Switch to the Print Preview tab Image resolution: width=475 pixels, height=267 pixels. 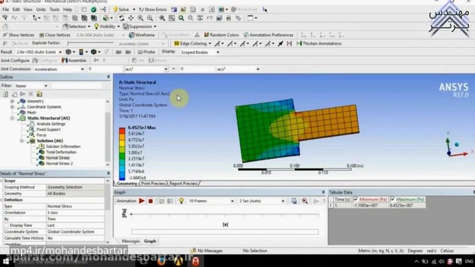(x=153, y=184)
